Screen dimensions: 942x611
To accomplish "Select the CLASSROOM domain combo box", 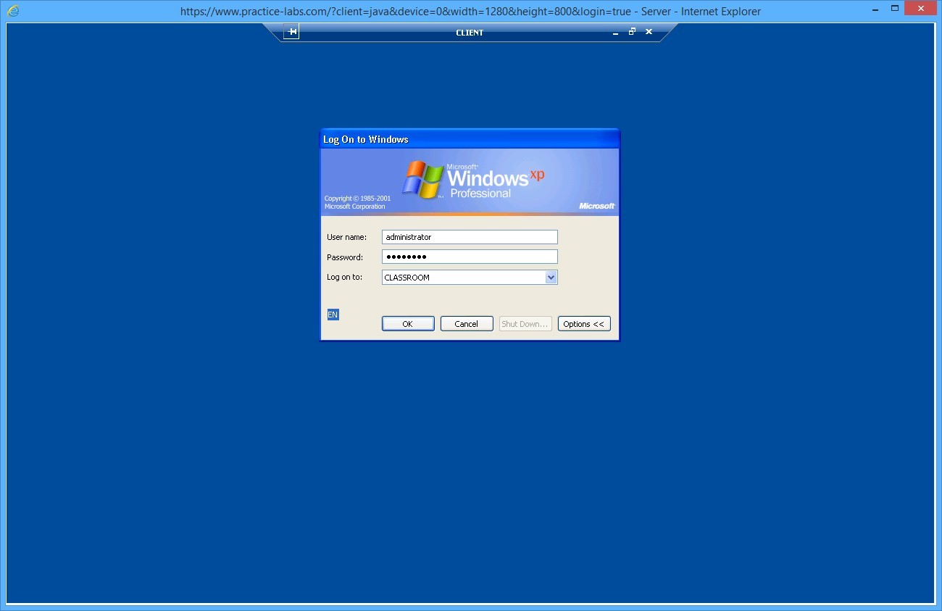I will (463, 278).
